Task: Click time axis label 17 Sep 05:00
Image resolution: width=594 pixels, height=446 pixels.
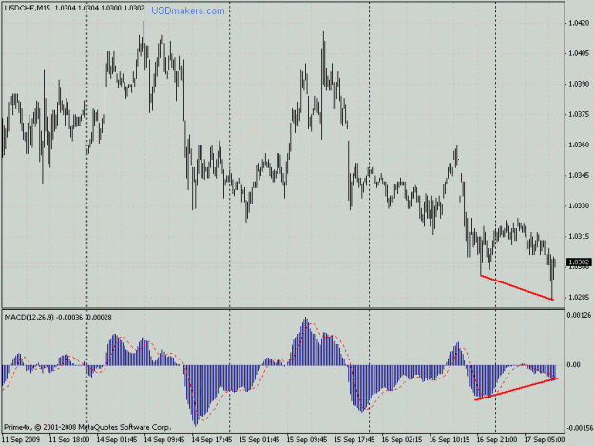Action: (x=545, y=440)
